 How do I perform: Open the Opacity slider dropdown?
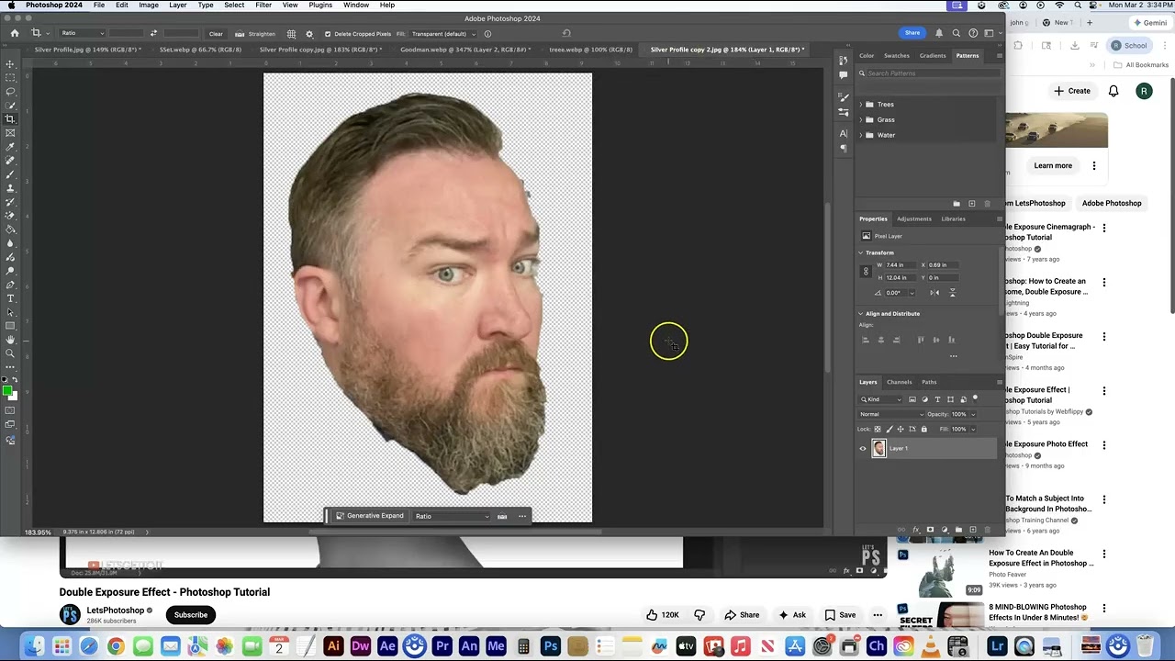973,414
